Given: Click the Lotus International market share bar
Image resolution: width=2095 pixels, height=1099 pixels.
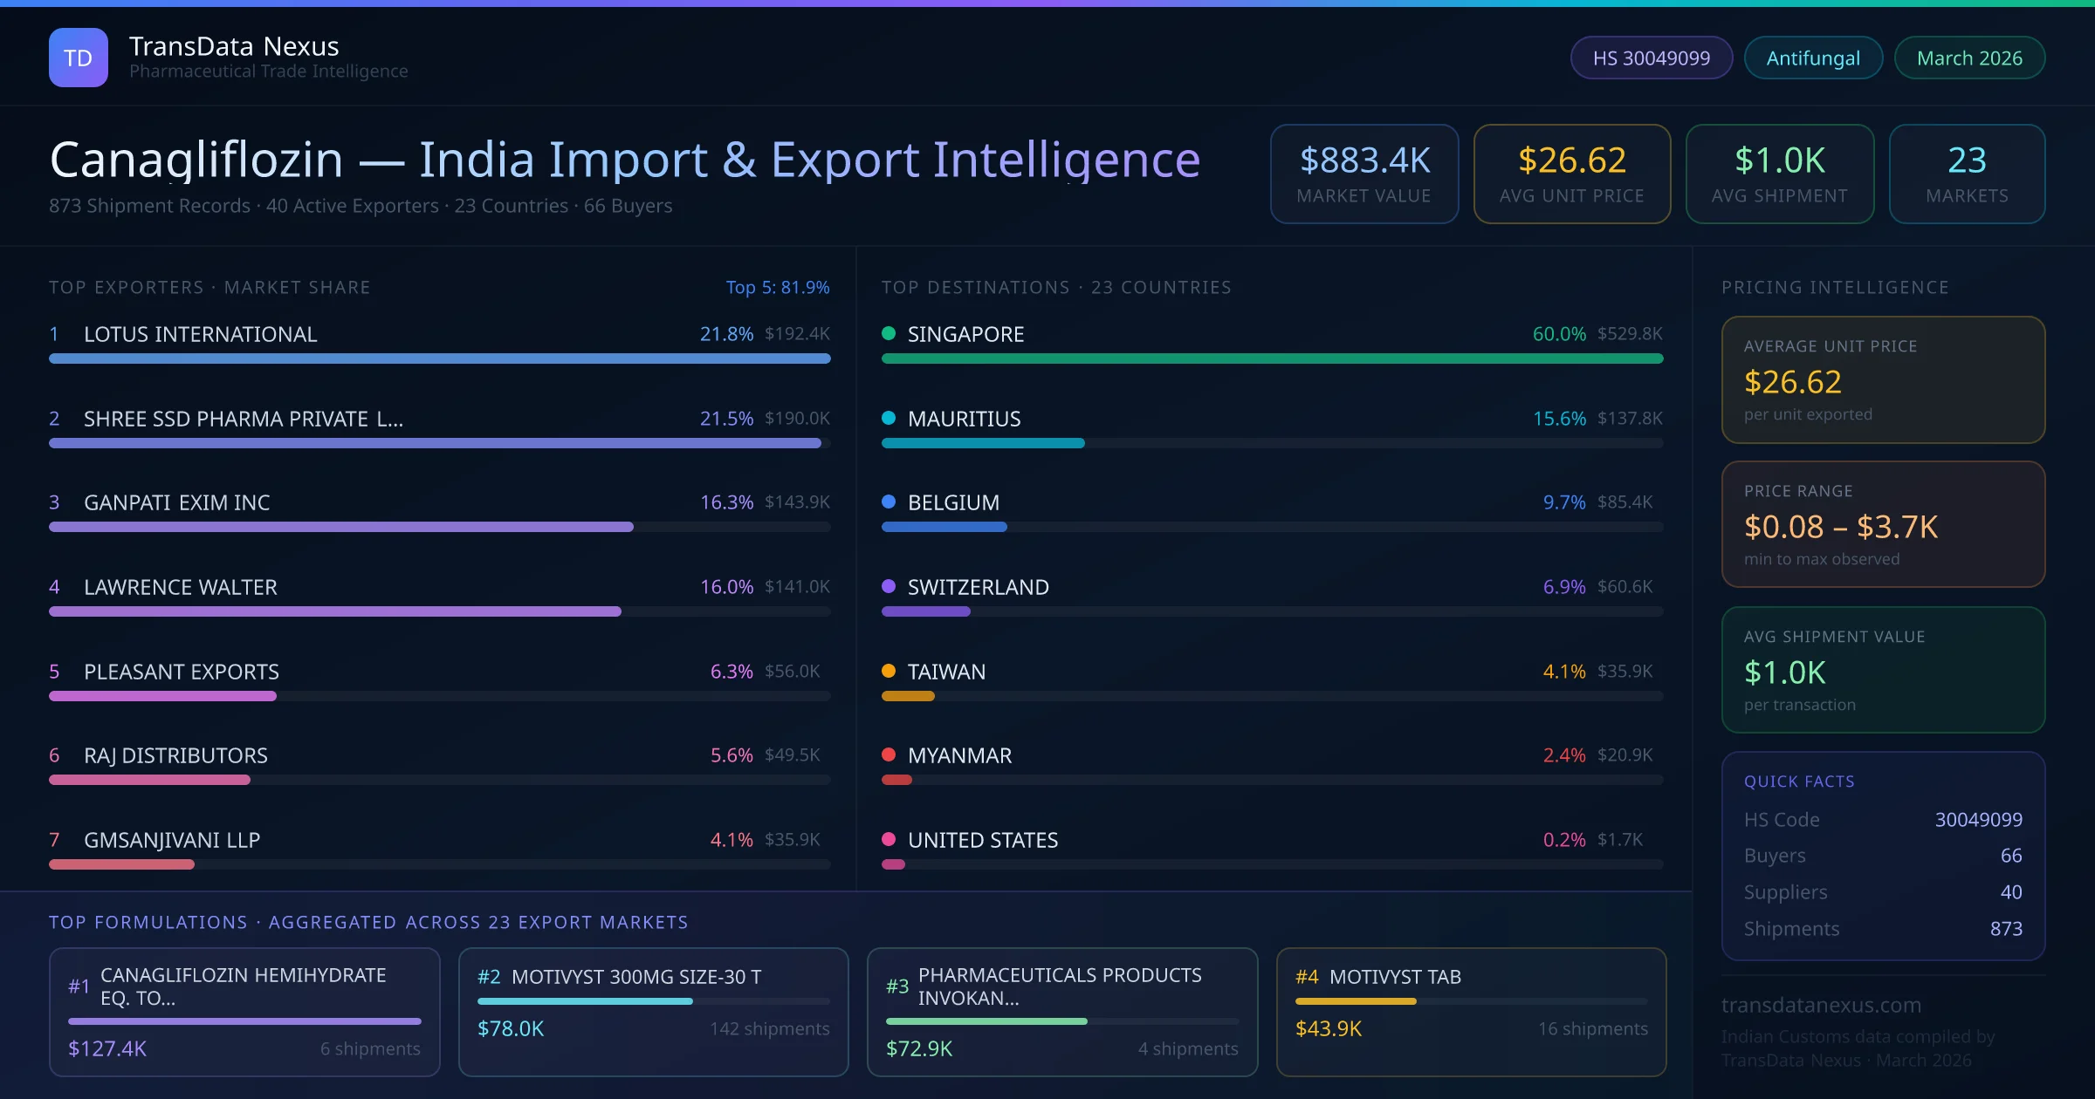Looking at the screenshot, I should pyautogui.click(x=439, y=358).
